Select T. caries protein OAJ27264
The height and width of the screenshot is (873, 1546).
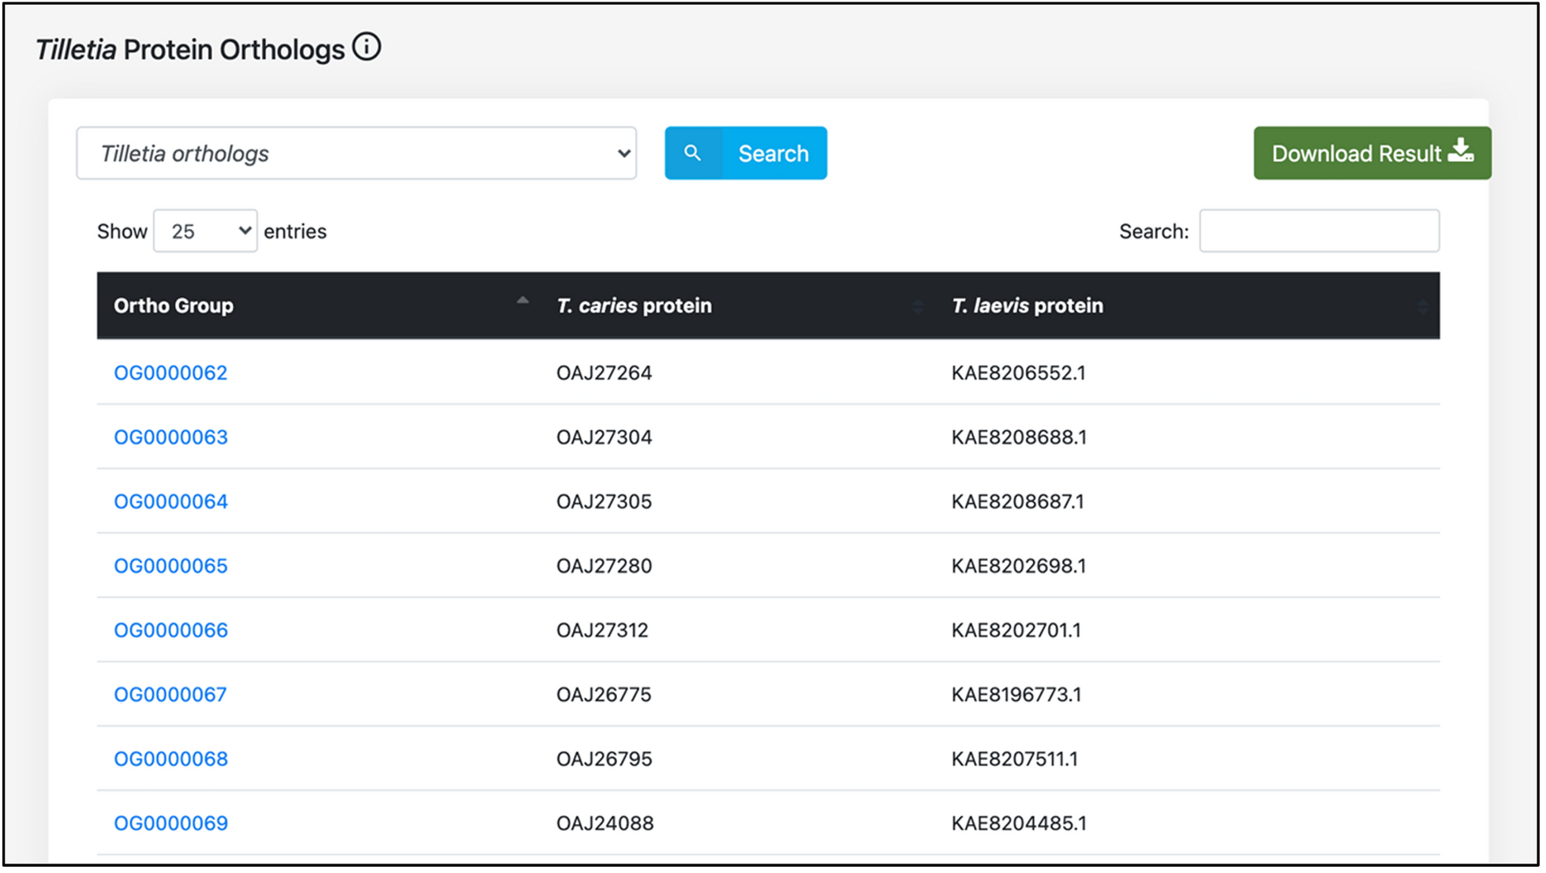[x=604, y=373]
